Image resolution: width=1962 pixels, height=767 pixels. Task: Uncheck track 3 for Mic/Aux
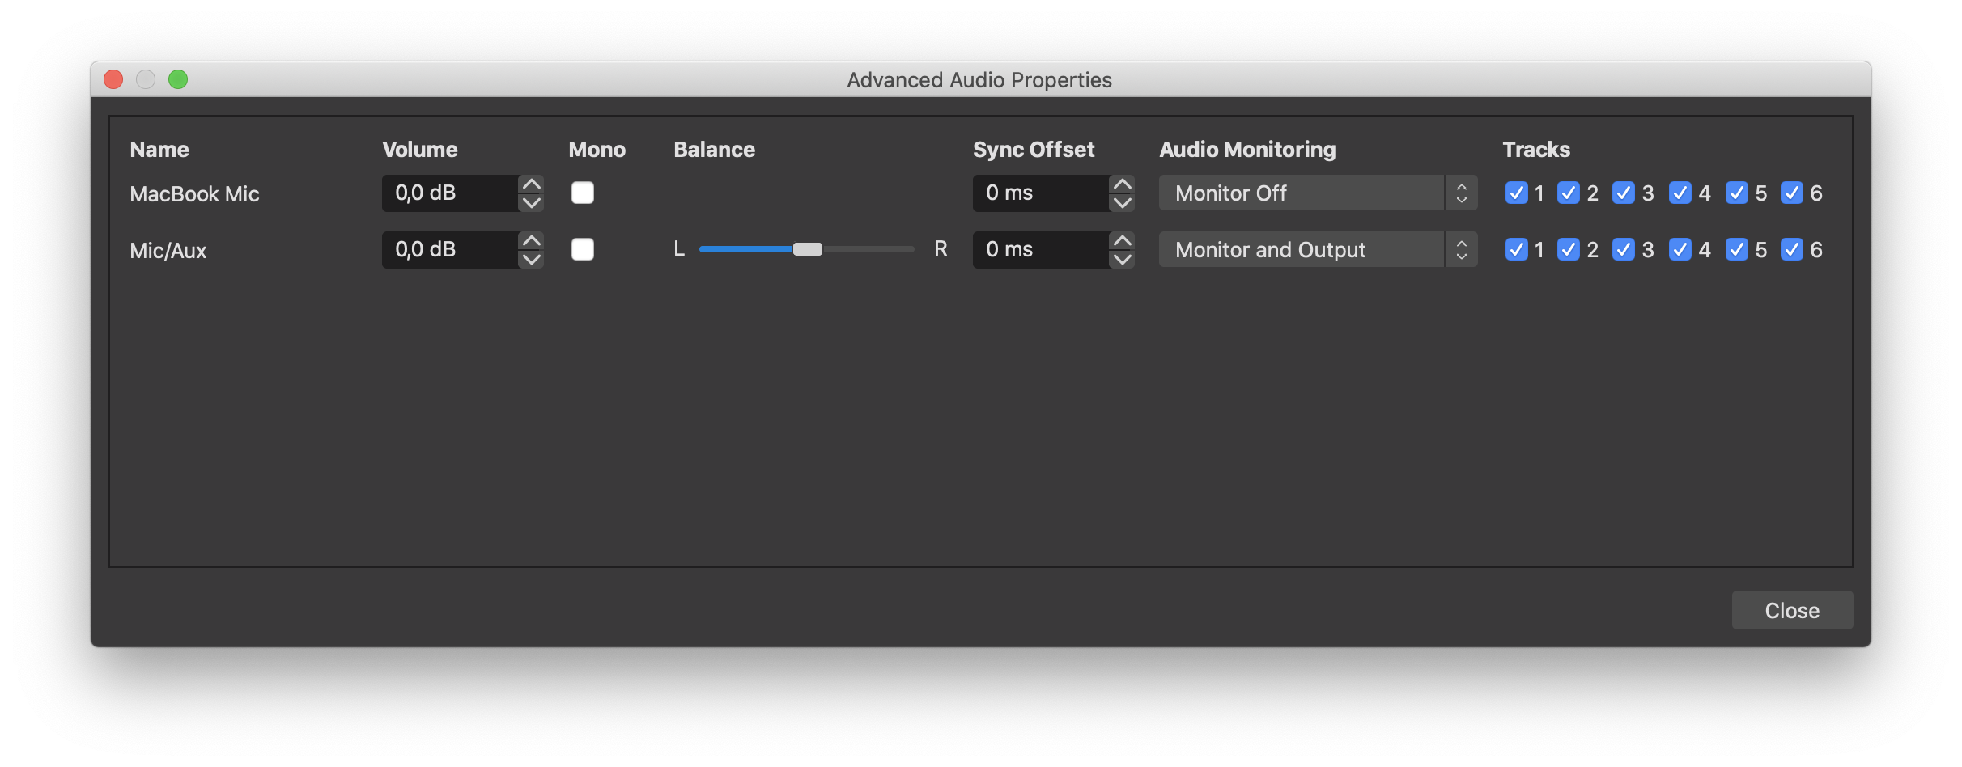1624,249
